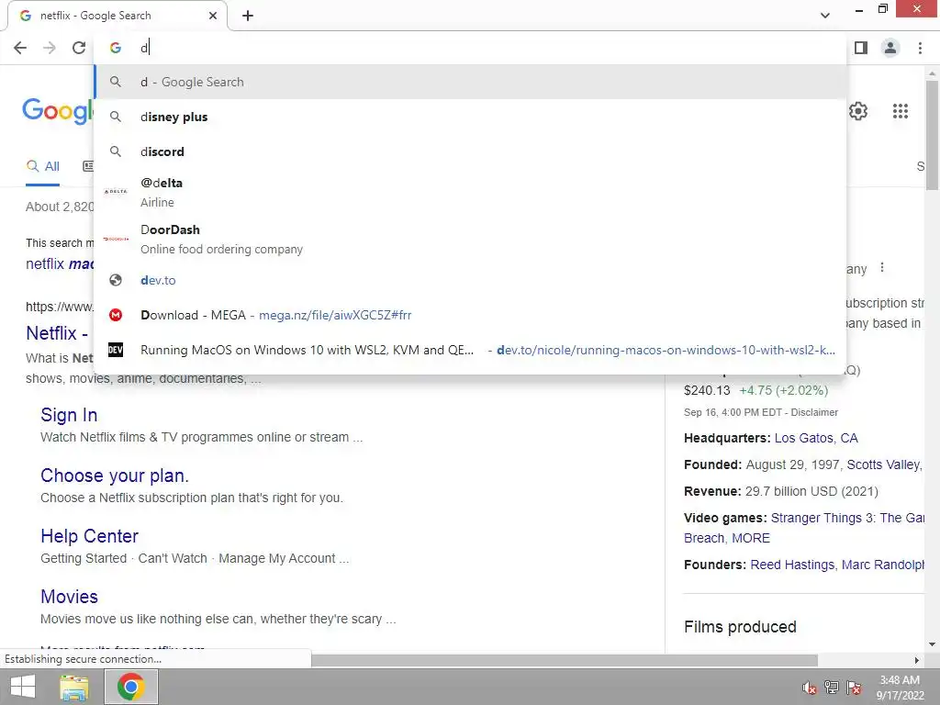Click the network tray icon

click(x=832, y=688)
